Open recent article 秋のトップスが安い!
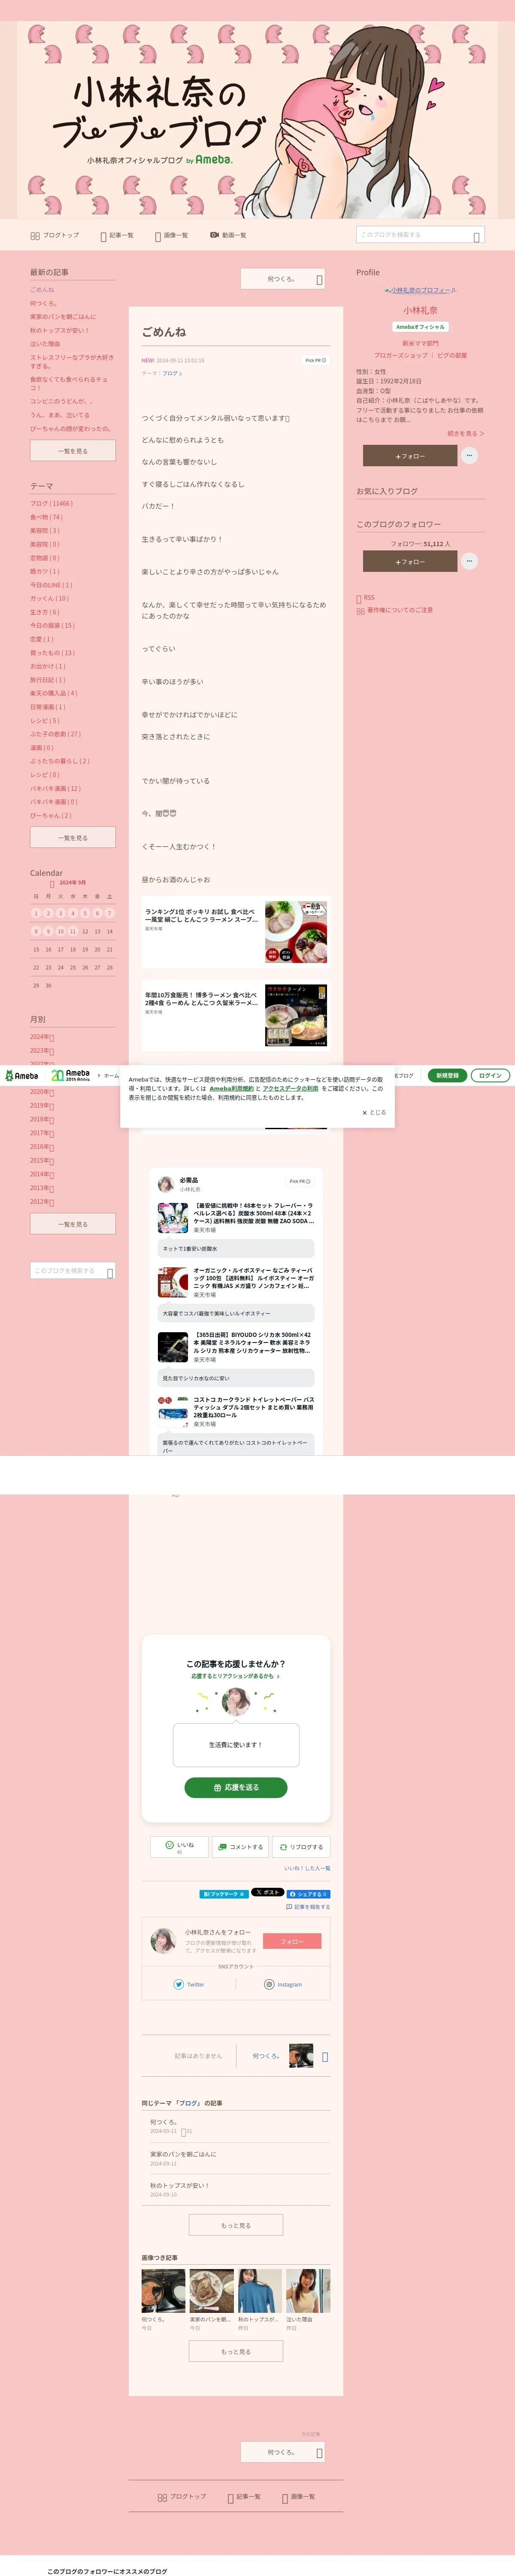Viewport: 515px width, 2576px height. 59,330
